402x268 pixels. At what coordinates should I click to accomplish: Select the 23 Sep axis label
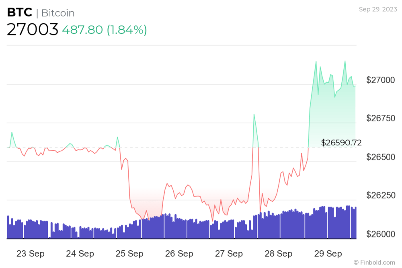point(31,254)
